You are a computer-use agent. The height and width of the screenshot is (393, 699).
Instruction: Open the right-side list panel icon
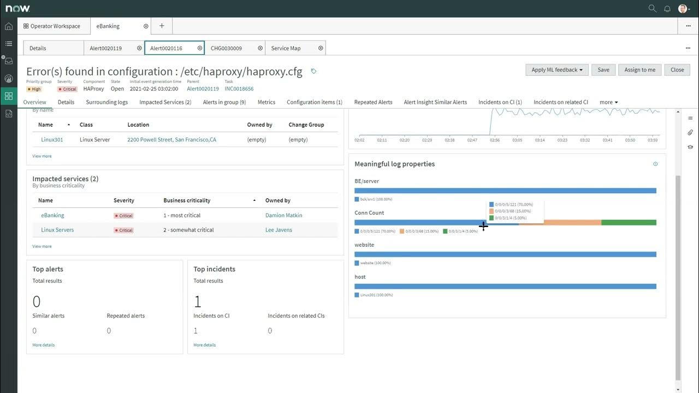point(690,118)
